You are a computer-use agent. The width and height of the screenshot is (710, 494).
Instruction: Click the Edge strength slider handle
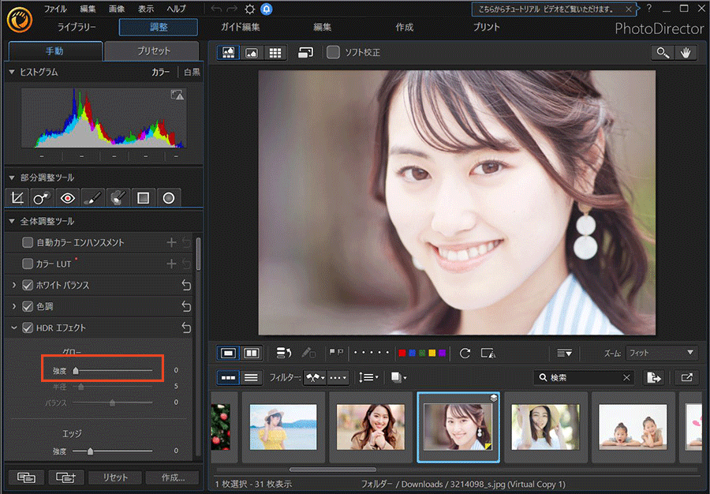(90, 451)
